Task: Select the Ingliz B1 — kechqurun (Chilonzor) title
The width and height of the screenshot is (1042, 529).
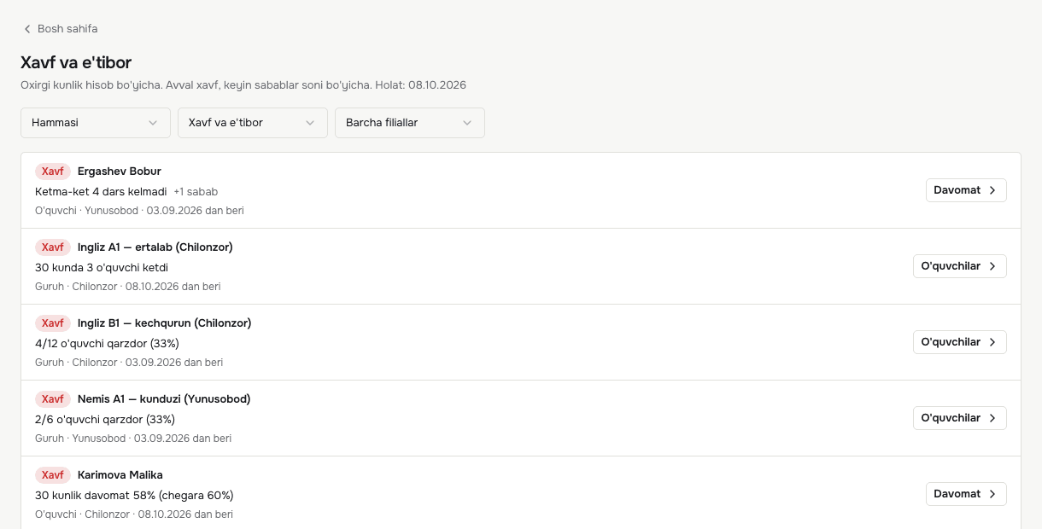Action: [164, 323]
